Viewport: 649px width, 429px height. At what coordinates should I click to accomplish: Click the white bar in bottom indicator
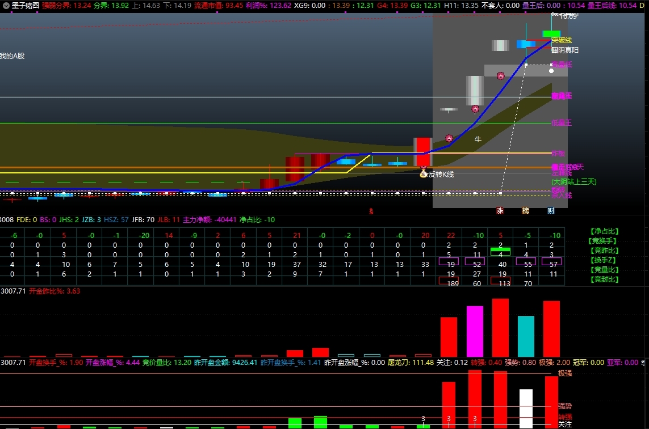pyautogui.click(x=526, y=409)
